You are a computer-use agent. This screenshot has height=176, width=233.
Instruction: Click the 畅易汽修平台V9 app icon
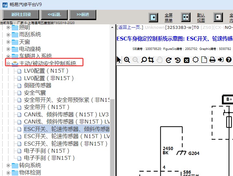coord(5,5)
